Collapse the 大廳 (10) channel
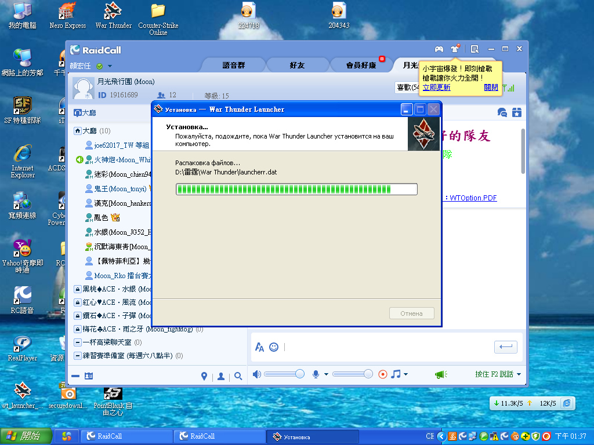The image size is (594, 445). 77,131
